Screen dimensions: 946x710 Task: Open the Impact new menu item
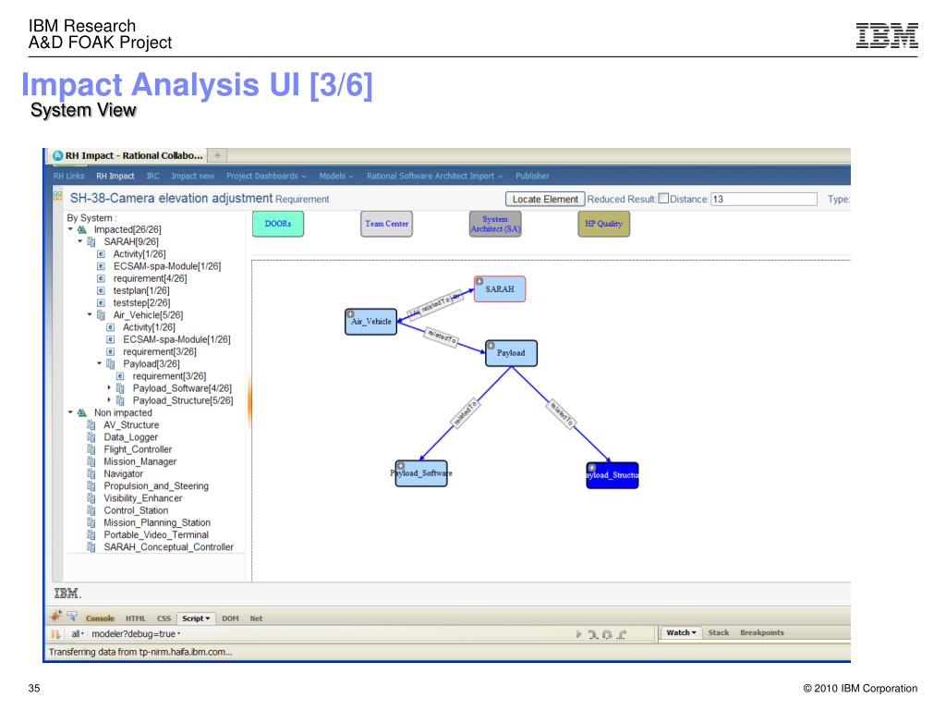(x=192, y=177)
